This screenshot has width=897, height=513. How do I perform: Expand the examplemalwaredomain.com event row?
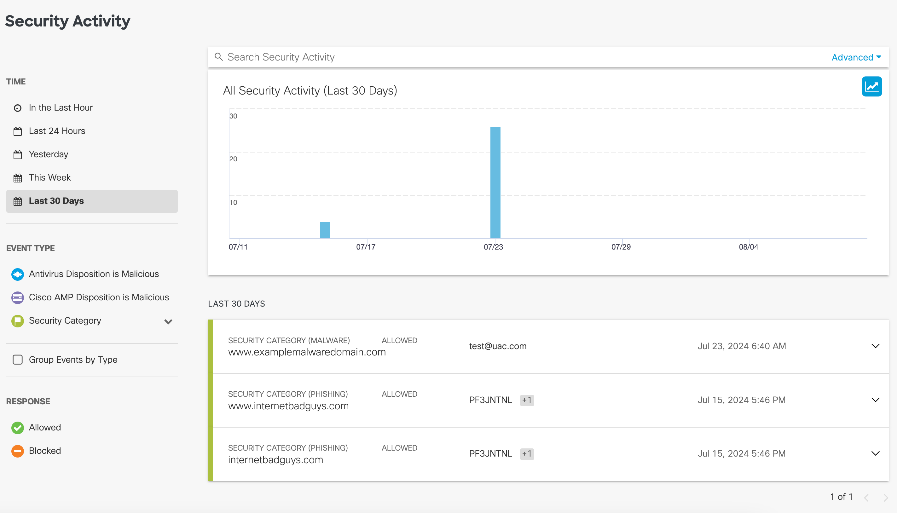coord(875,346)
